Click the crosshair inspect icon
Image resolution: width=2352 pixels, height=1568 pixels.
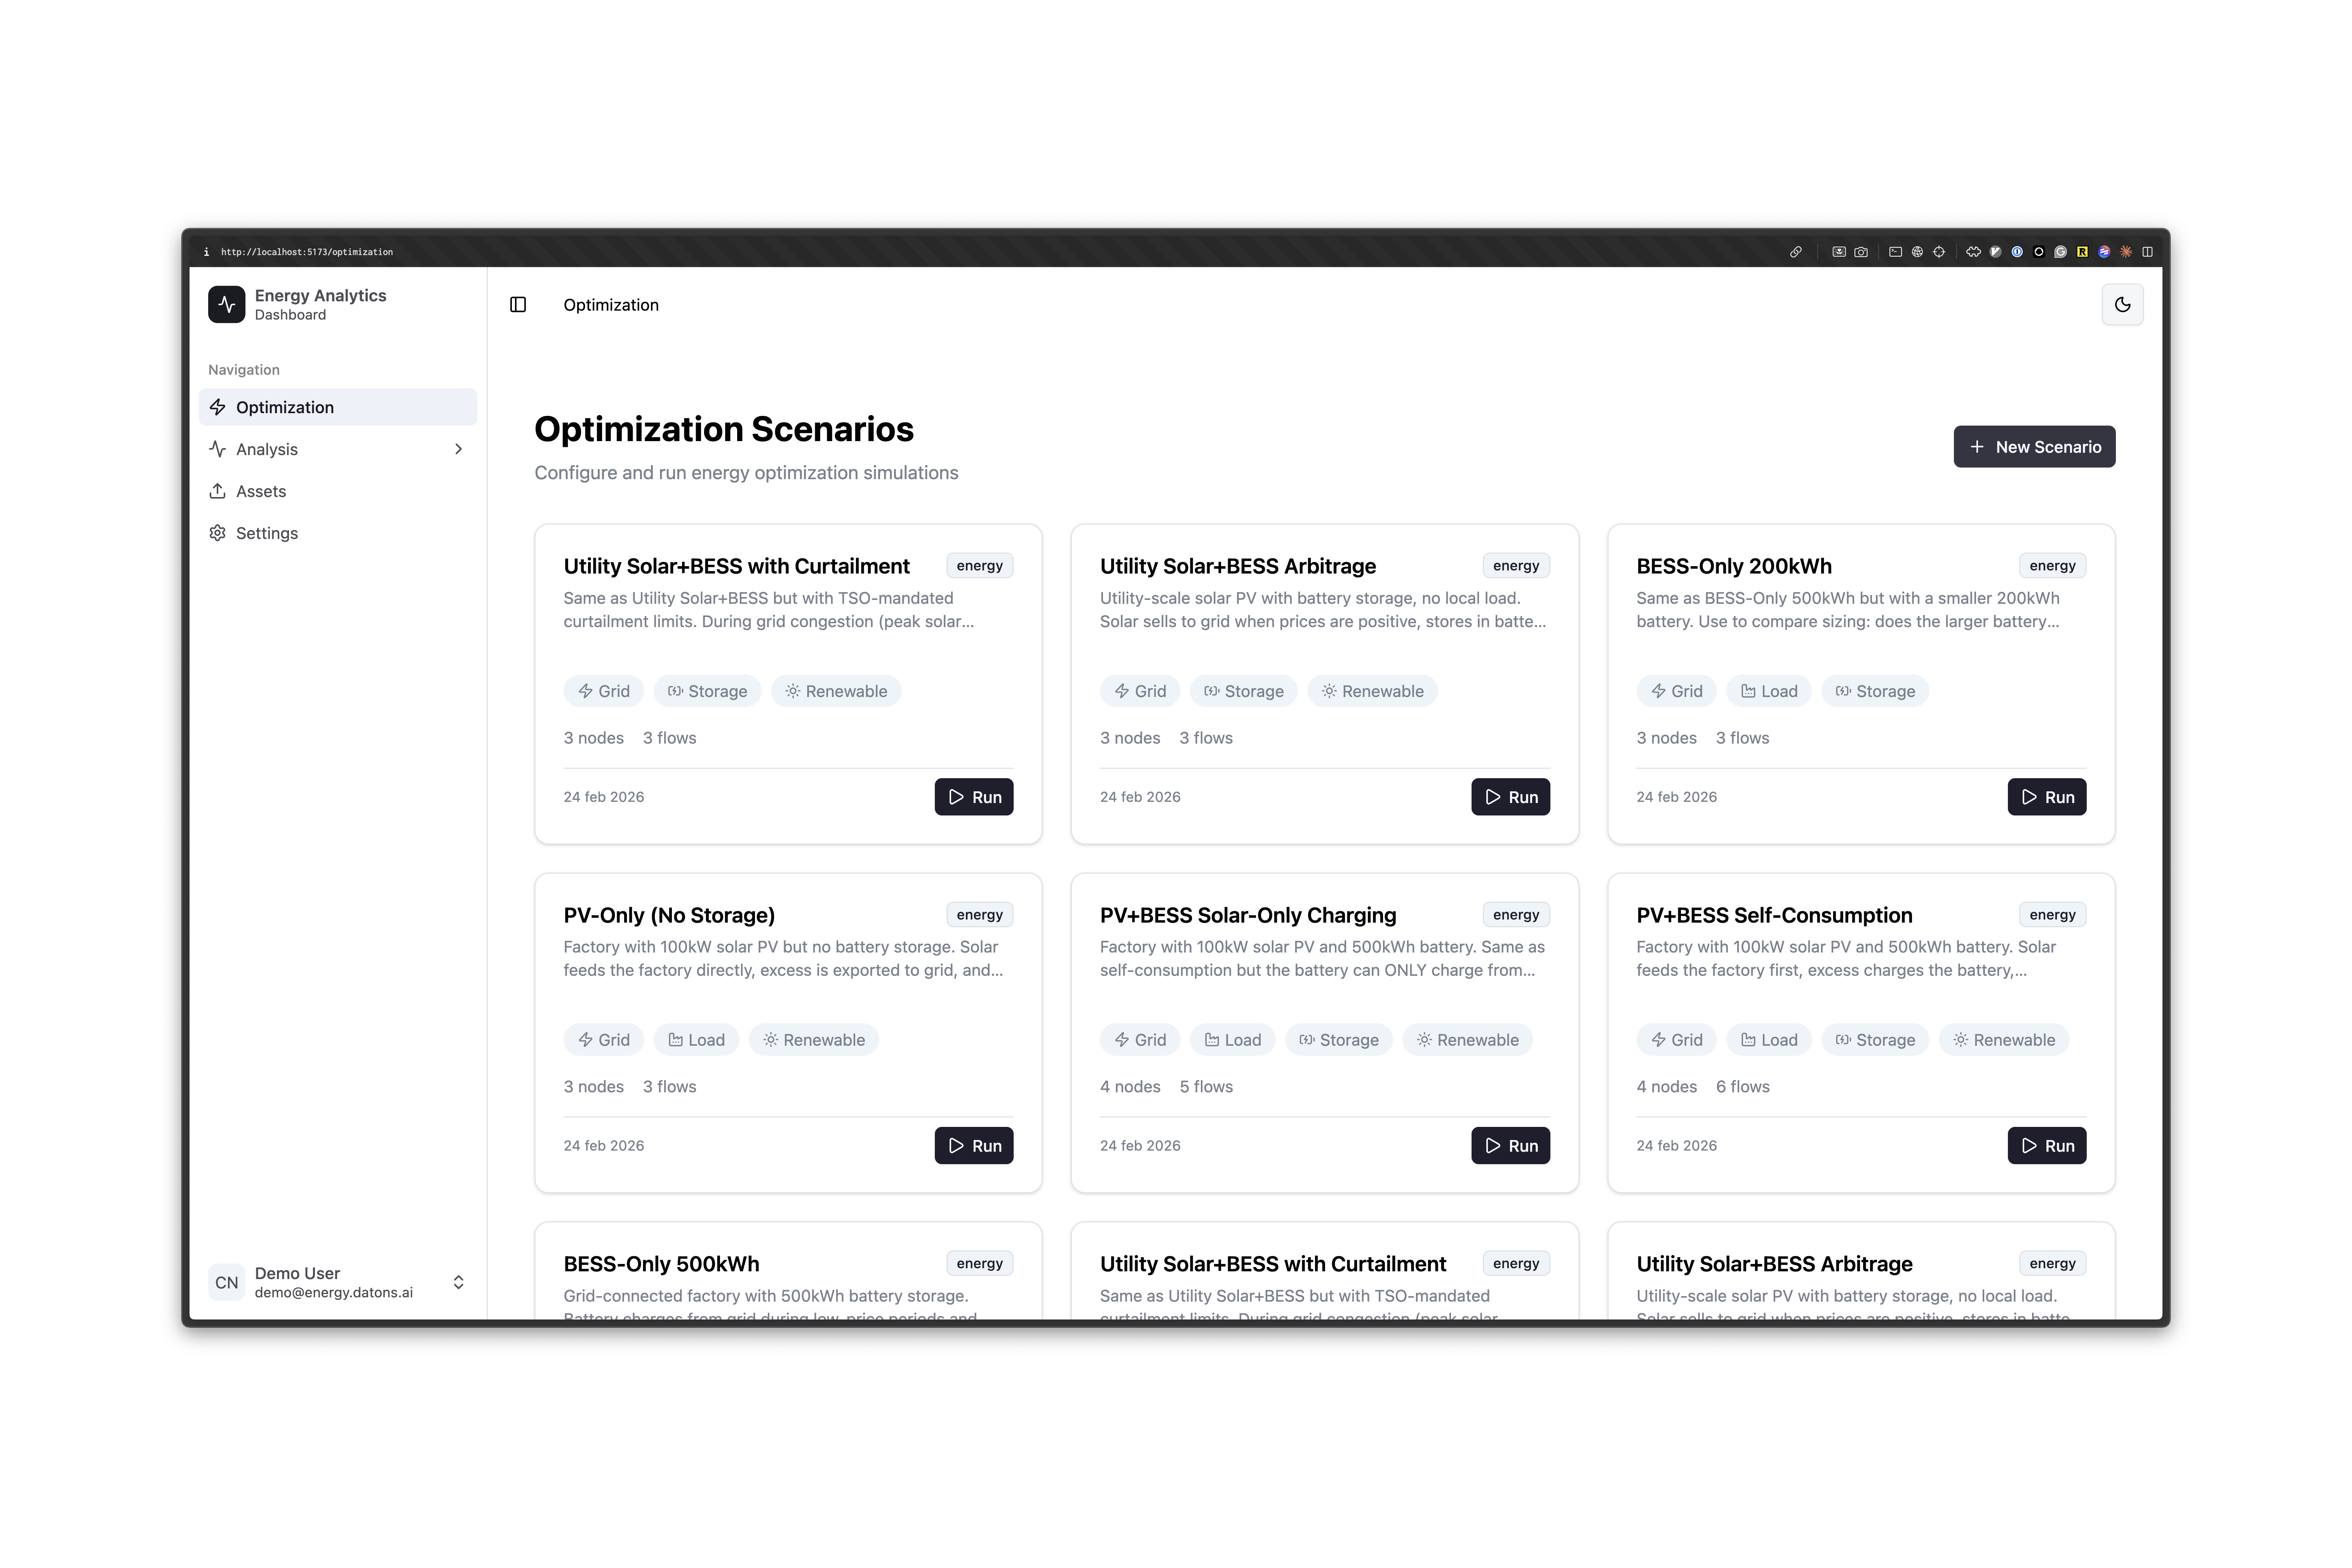1939,252
